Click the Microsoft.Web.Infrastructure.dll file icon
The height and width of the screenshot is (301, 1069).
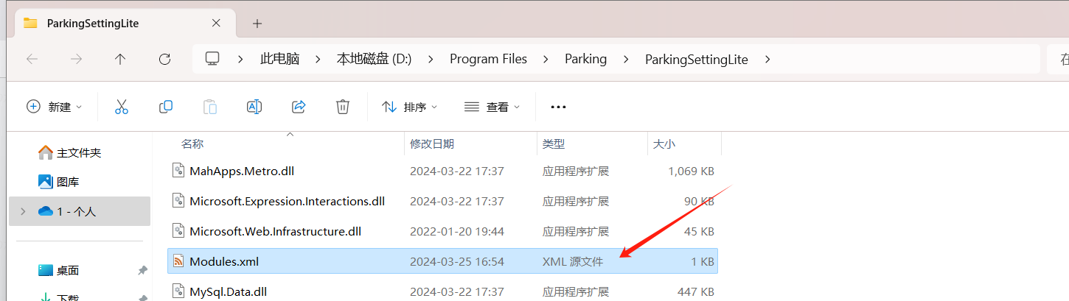(178, 231)
